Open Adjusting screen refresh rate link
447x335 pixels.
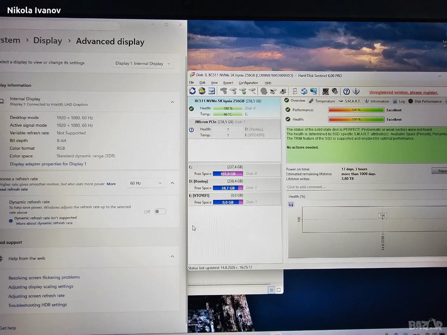coord(36,296)
